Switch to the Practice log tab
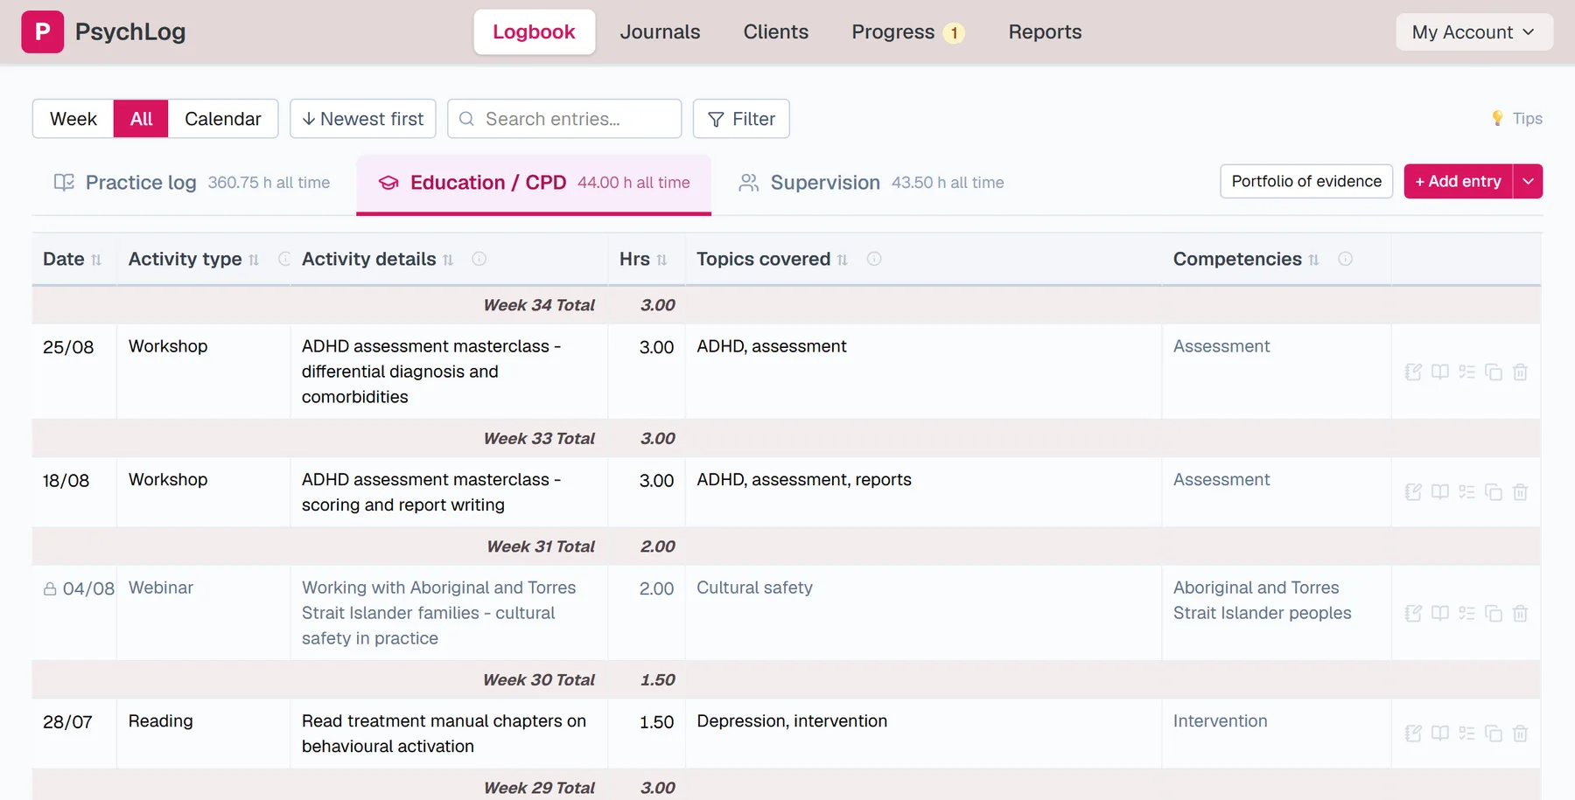Screen dimensions: 1575x800 pyautogui.click(x=192, y=183)
